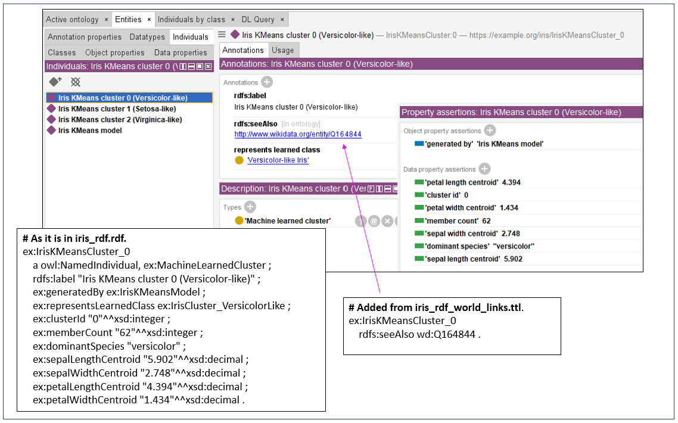Switch to Datatypes sub-tab
The height and width of the screenshot is (423, 678).
click(147, 37)
